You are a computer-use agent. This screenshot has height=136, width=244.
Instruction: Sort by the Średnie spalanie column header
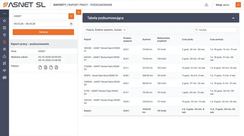point(127,40)
